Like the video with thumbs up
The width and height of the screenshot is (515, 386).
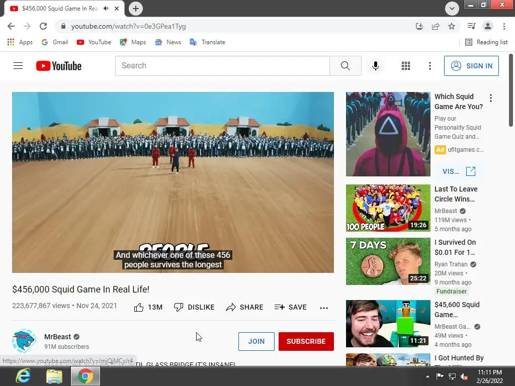(139, 307)
